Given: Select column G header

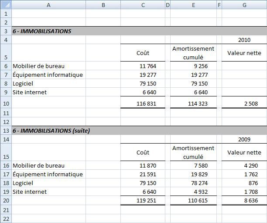Looking at the screenshot, I should [244, 5].
